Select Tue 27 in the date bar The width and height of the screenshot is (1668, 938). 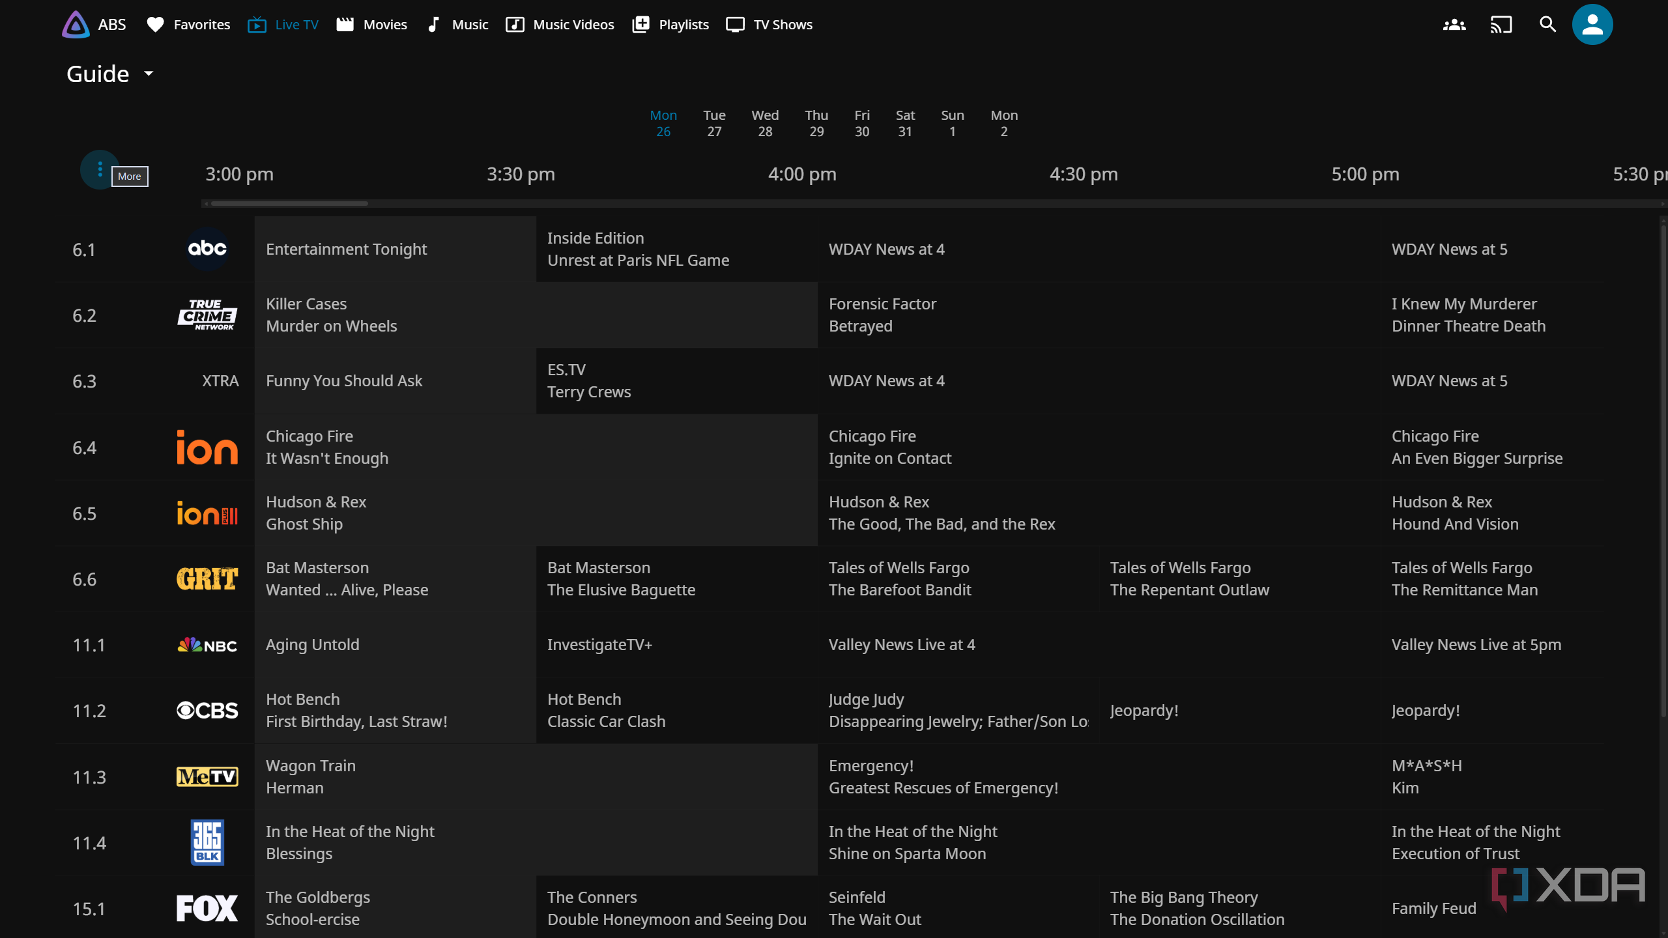coord(714,123)
